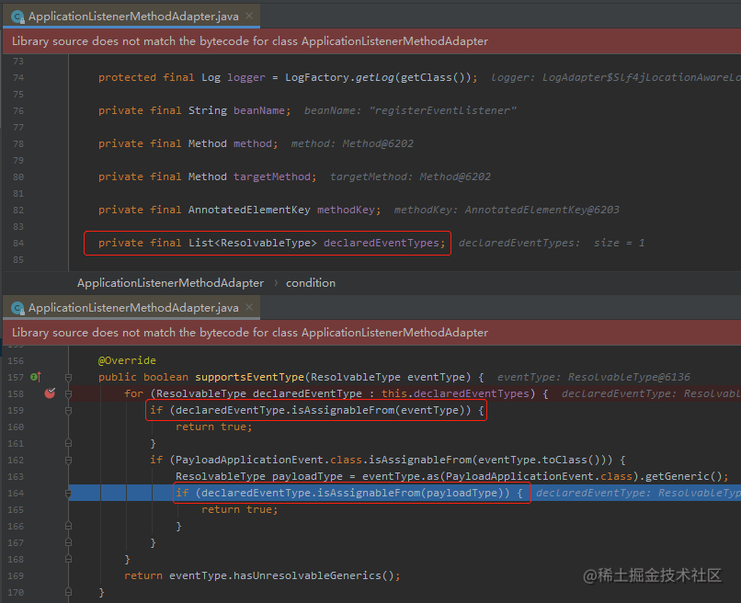Close the lower pane's ApplicationListenerMethodAdapter.java tab
Screen dimensions: 741x603
pos(249,308)
